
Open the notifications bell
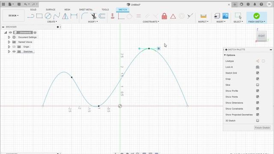(255, 4)
